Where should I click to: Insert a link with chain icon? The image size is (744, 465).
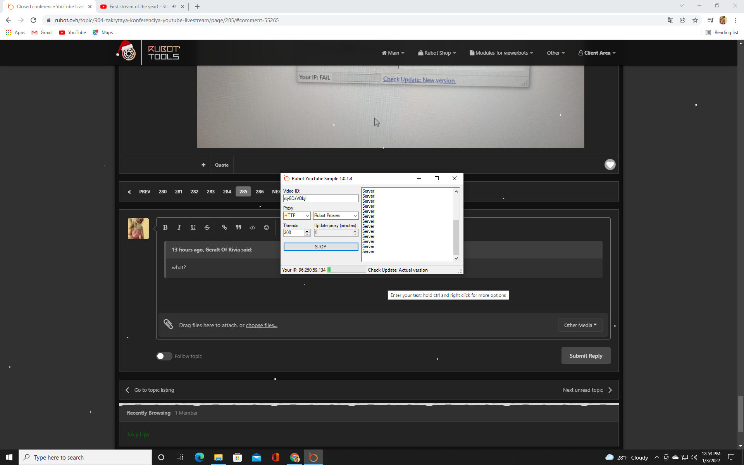[x=224, y=227]
